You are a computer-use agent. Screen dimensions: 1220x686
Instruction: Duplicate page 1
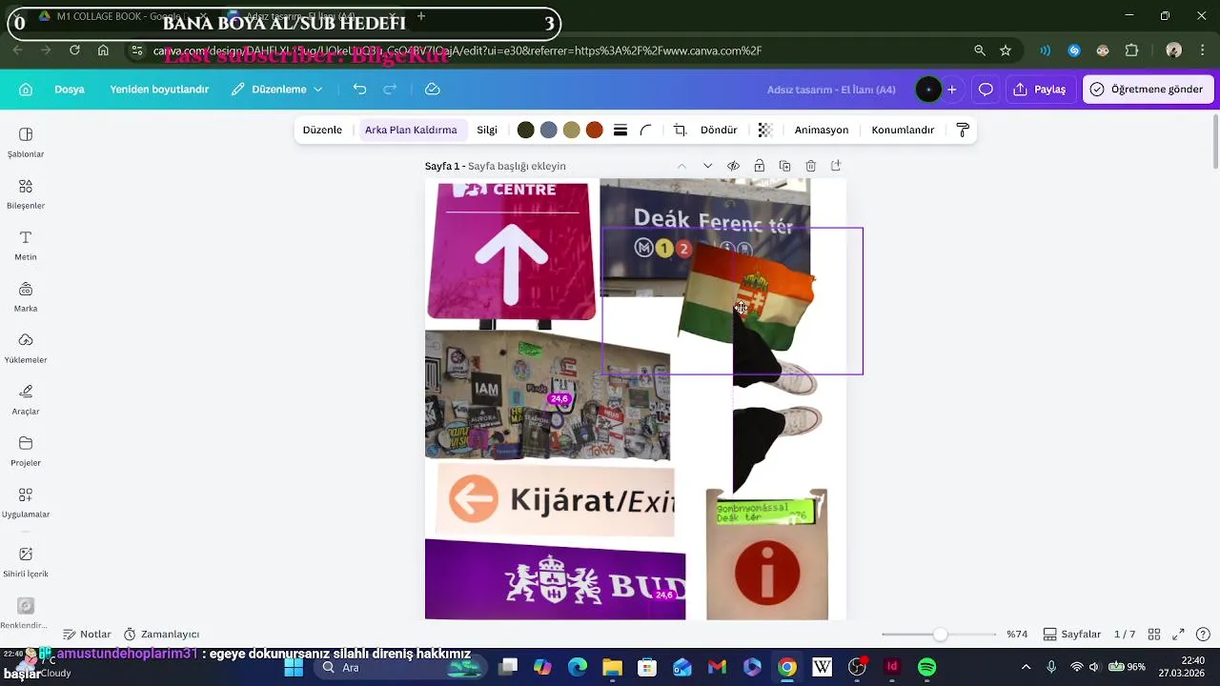(x=784, y=166)
